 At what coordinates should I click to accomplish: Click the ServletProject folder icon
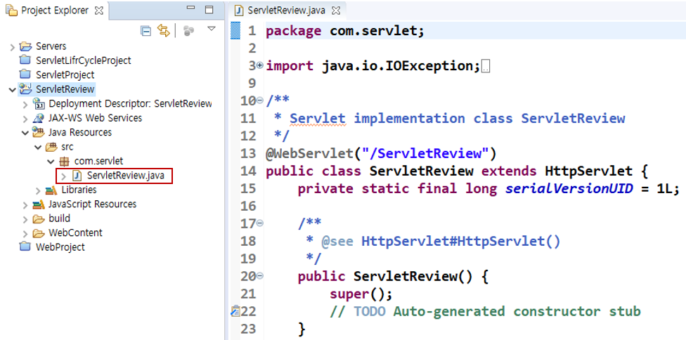[26, 74]
